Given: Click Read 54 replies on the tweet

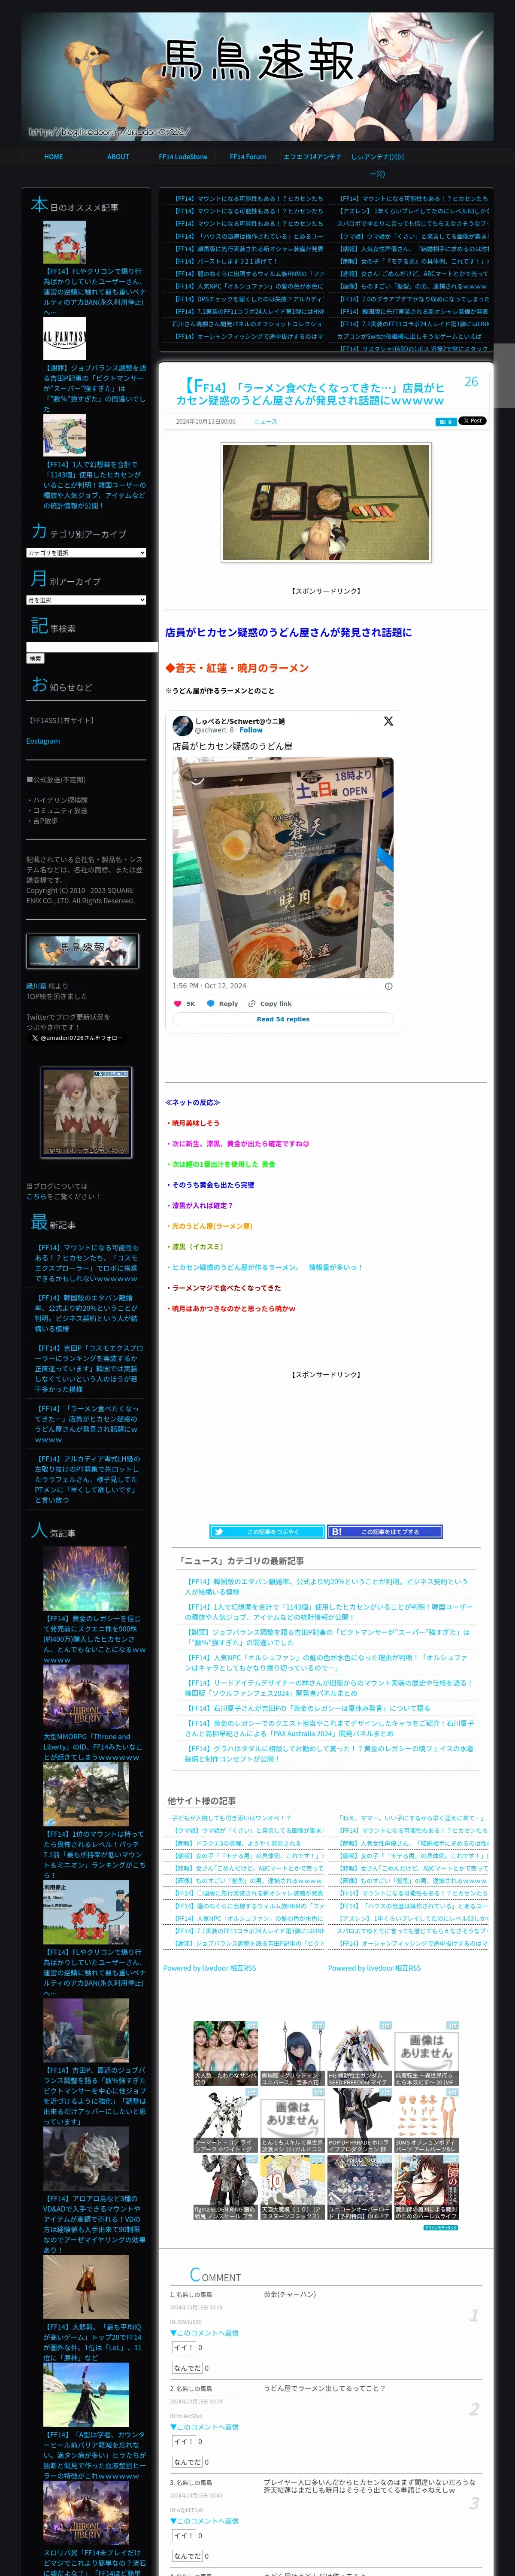Looking at the screenshot, I should pos(283,1019).
